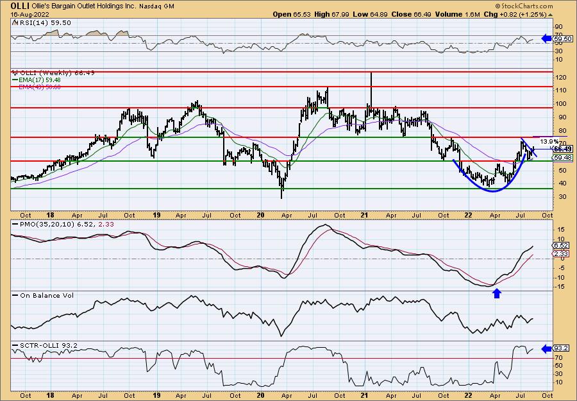Viewport: 577px width, 401px height.
Task: Click the Nasdaq GM exchange label
Action: [157, 6]
